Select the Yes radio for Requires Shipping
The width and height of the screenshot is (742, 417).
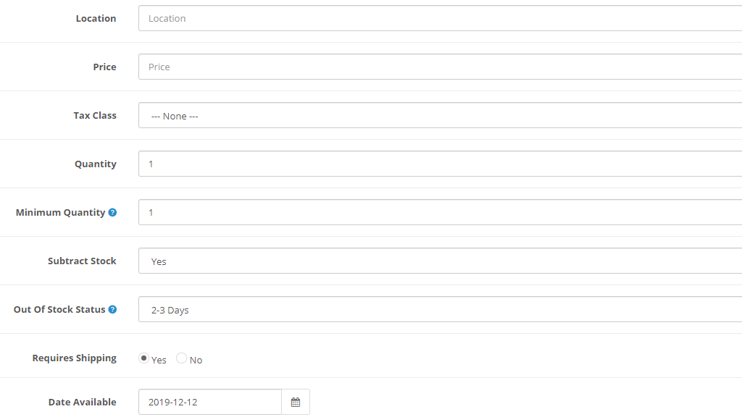coord(143,358)
